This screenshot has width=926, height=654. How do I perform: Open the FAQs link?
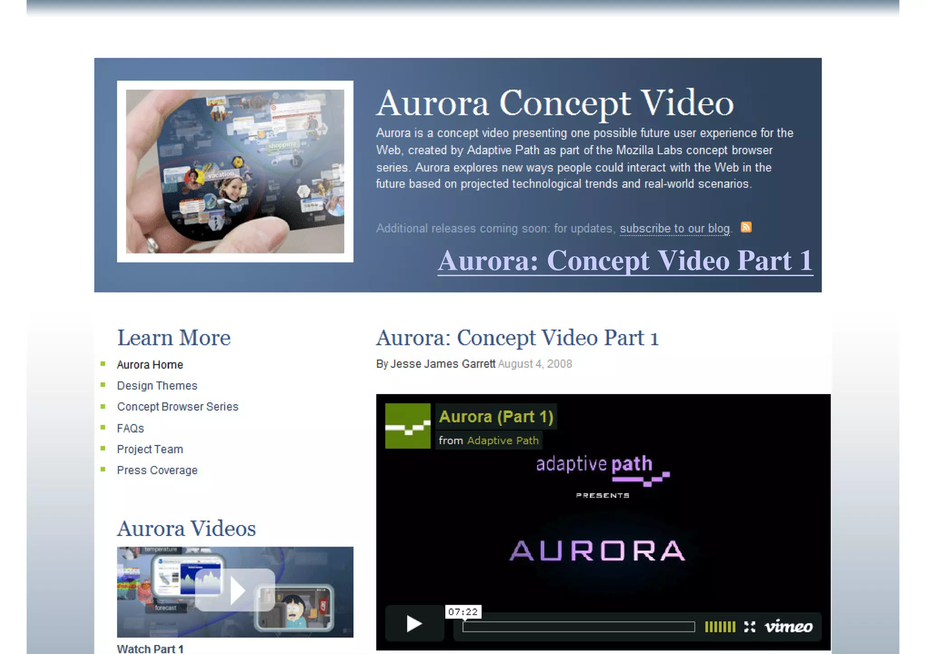pos(130,428)
